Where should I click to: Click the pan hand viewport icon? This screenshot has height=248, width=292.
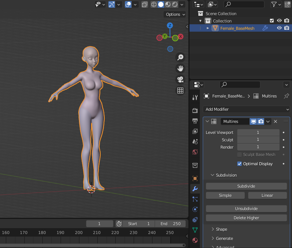tap(180, 68)
